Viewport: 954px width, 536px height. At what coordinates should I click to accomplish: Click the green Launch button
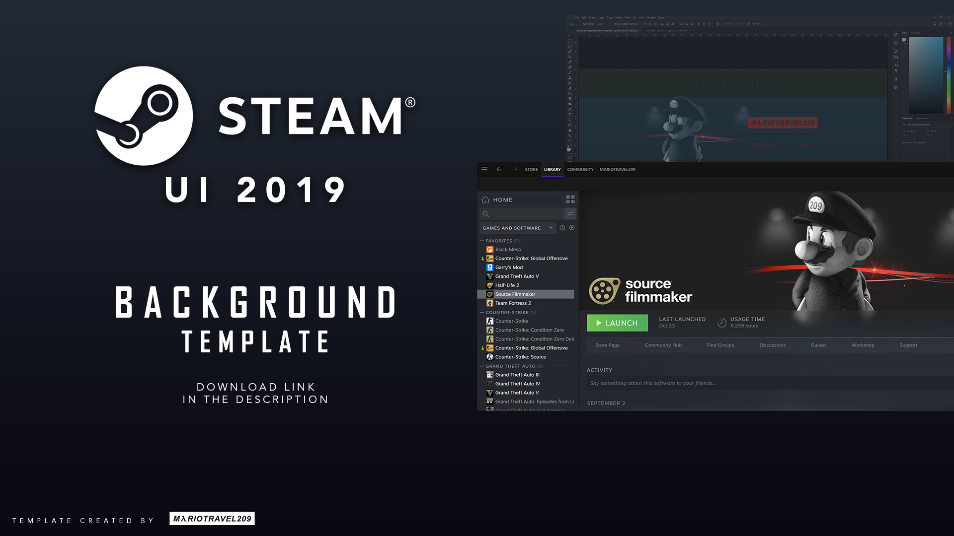617,323
